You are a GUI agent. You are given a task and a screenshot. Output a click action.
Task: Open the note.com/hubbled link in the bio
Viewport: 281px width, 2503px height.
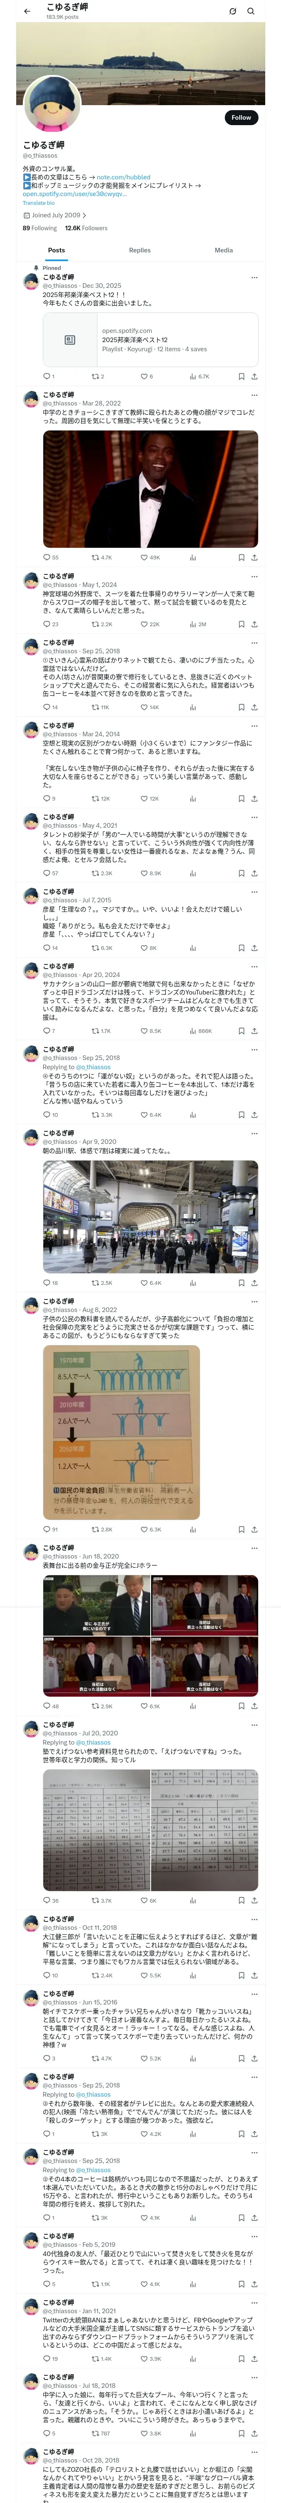124,177
